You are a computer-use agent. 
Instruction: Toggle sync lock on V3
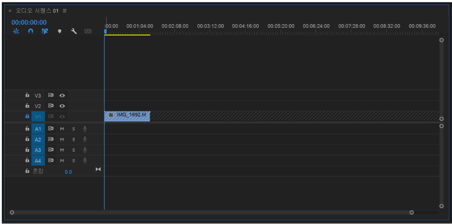click(x=51, y=95)
